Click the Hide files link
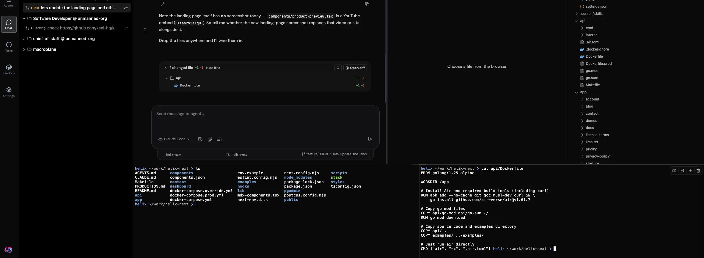This screenshot has width=704, height=258. pos(213,68)
